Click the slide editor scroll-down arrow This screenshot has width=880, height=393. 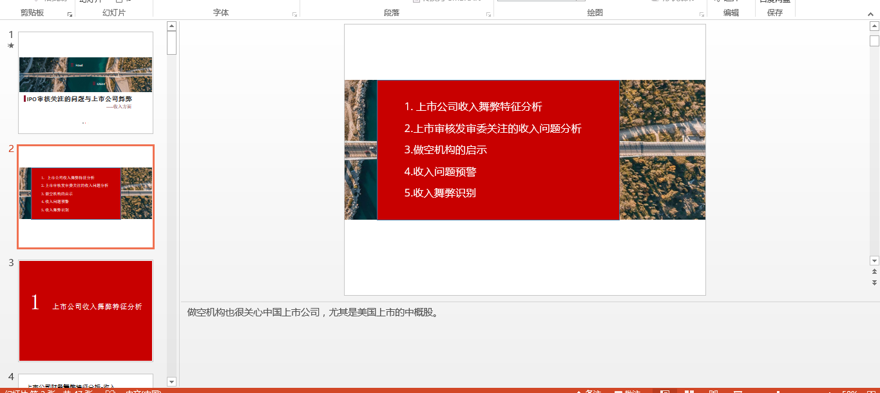(x=874, y=261)
